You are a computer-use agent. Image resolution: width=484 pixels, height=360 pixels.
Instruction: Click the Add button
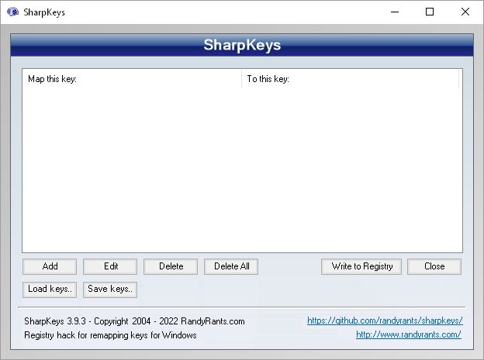click(50, 266)
